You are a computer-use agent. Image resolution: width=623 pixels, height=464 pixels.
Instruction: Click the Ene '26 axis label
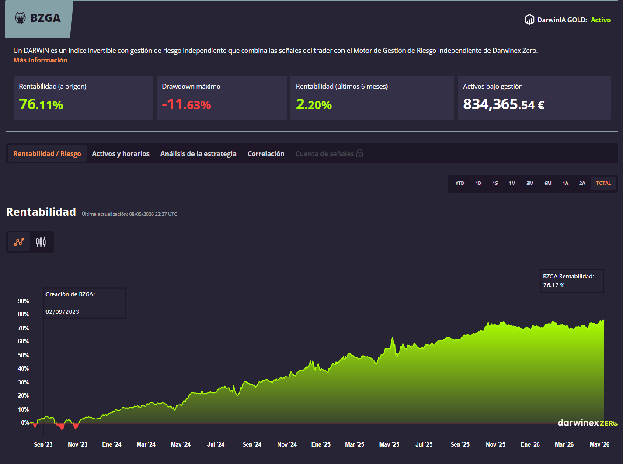click(x=530, y=444)
